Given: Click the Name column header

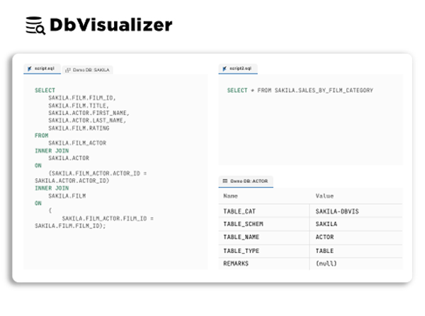Looking at the screenshot, I should (230, 196).
